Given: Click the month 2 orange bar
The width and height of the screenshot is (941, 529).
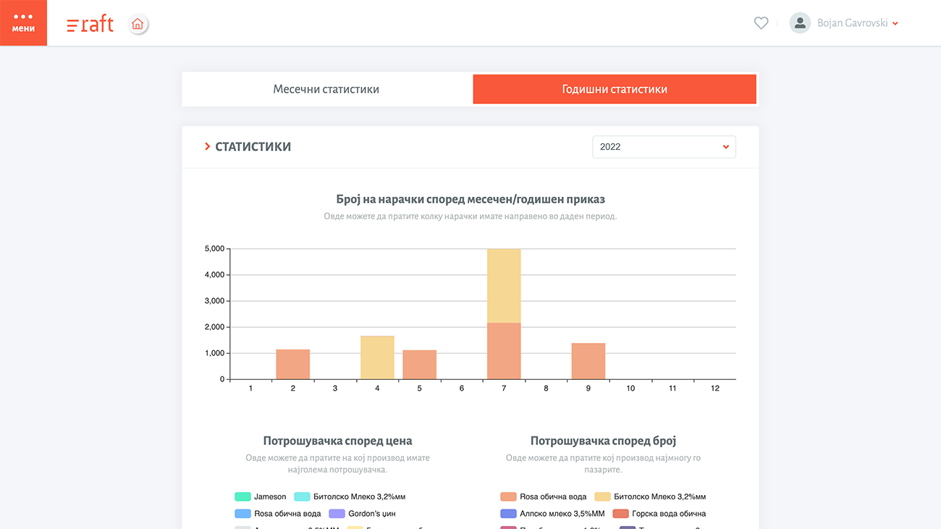Looking at the screenshot, I should [x=293, y=365].
